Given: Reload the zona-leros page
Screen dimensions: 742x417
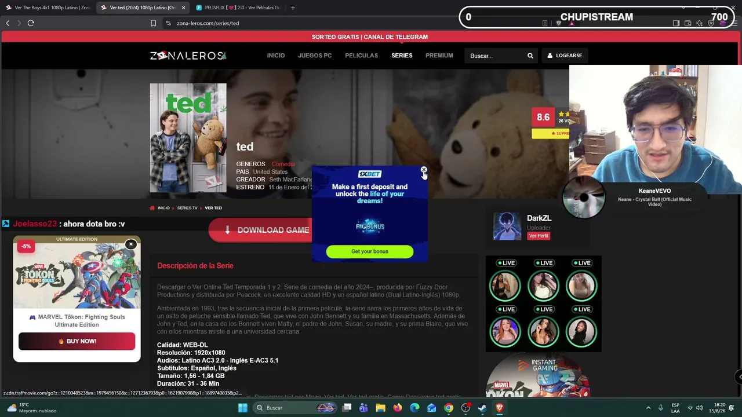Looking at the screenshot, I should point(31,23).
